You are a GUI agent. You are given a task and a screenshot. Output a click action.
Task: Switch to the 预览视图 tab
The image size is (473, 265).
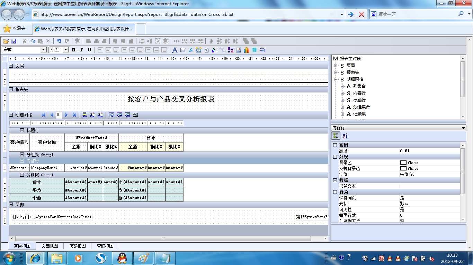(x=77, y=246)
